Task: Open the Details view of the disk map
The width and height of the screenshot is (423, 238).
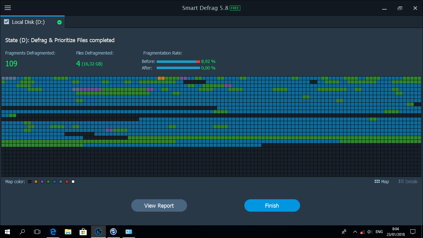Action: pos(408,181)
